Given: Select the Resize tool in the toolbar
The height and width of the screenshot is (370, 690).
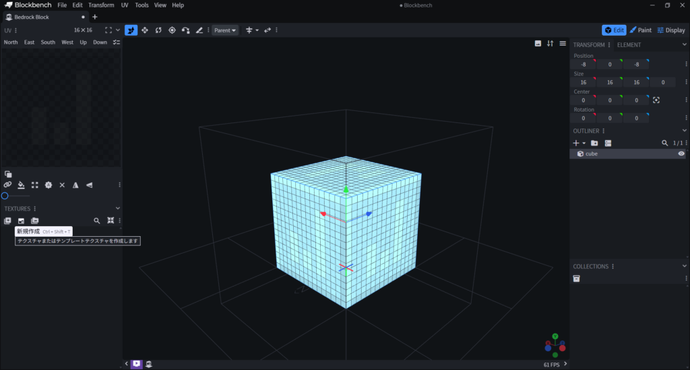Looking at the screenshot, I should (145, 30).
